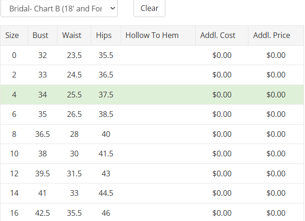The height and width of the screenshot is (221, 305).
Task: Click the Hips column header
Action: (x=104, y=35)
